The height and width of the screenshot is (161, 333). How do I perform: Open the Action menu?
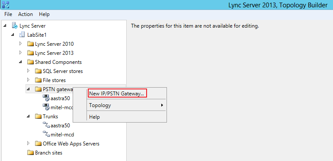pos(26,14)
